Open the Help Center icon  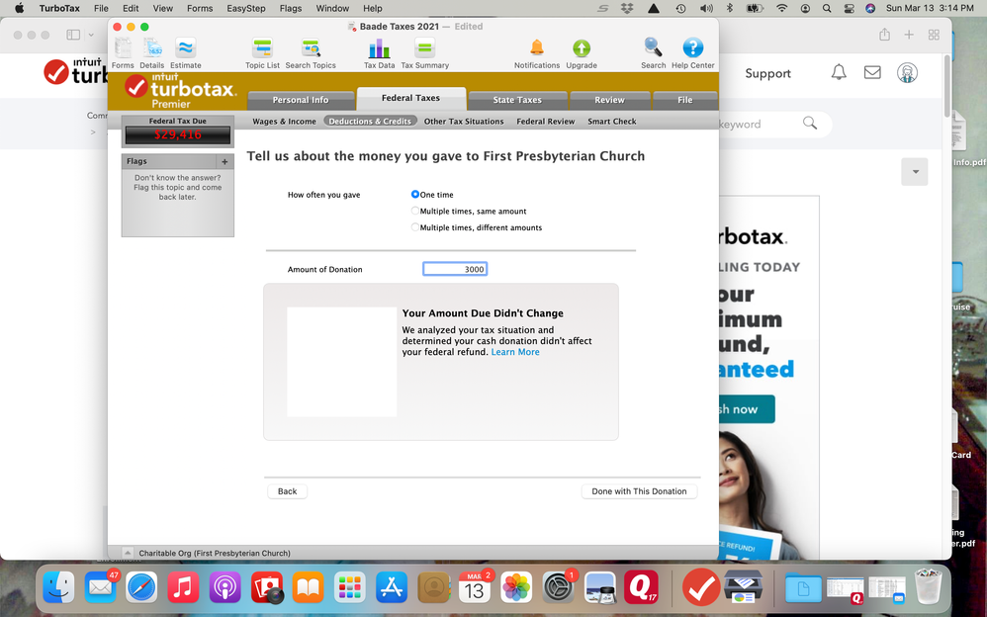692,47
